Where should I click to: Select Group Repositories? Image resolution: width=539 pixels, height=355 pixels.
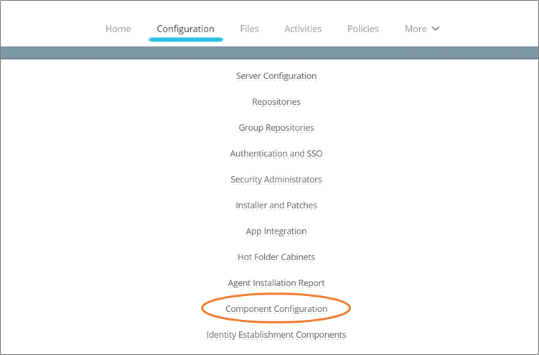tap(276, 127)
